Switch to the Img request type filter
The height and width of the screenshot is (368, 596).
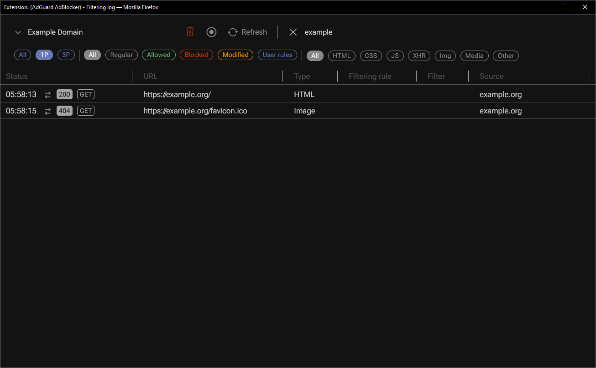pos(445,56)
